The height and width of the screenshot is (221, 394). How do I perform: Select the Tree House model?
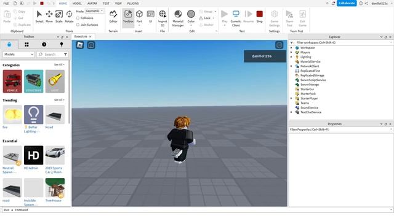tap(55, 190)
